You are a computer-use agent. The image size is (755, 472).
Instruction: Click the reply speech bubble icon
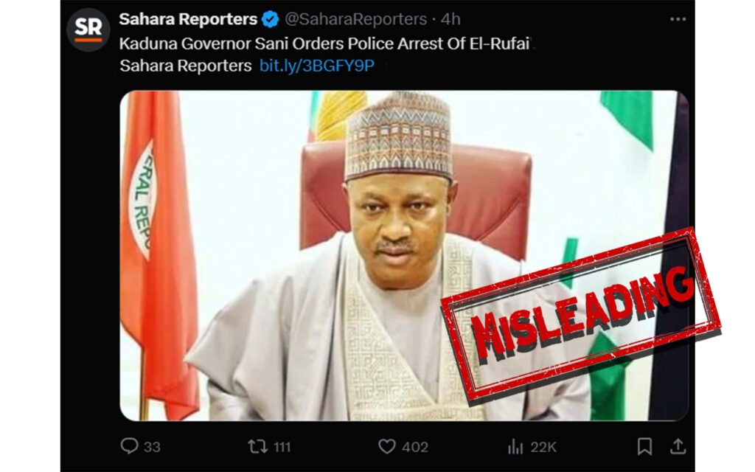point(129,446)
